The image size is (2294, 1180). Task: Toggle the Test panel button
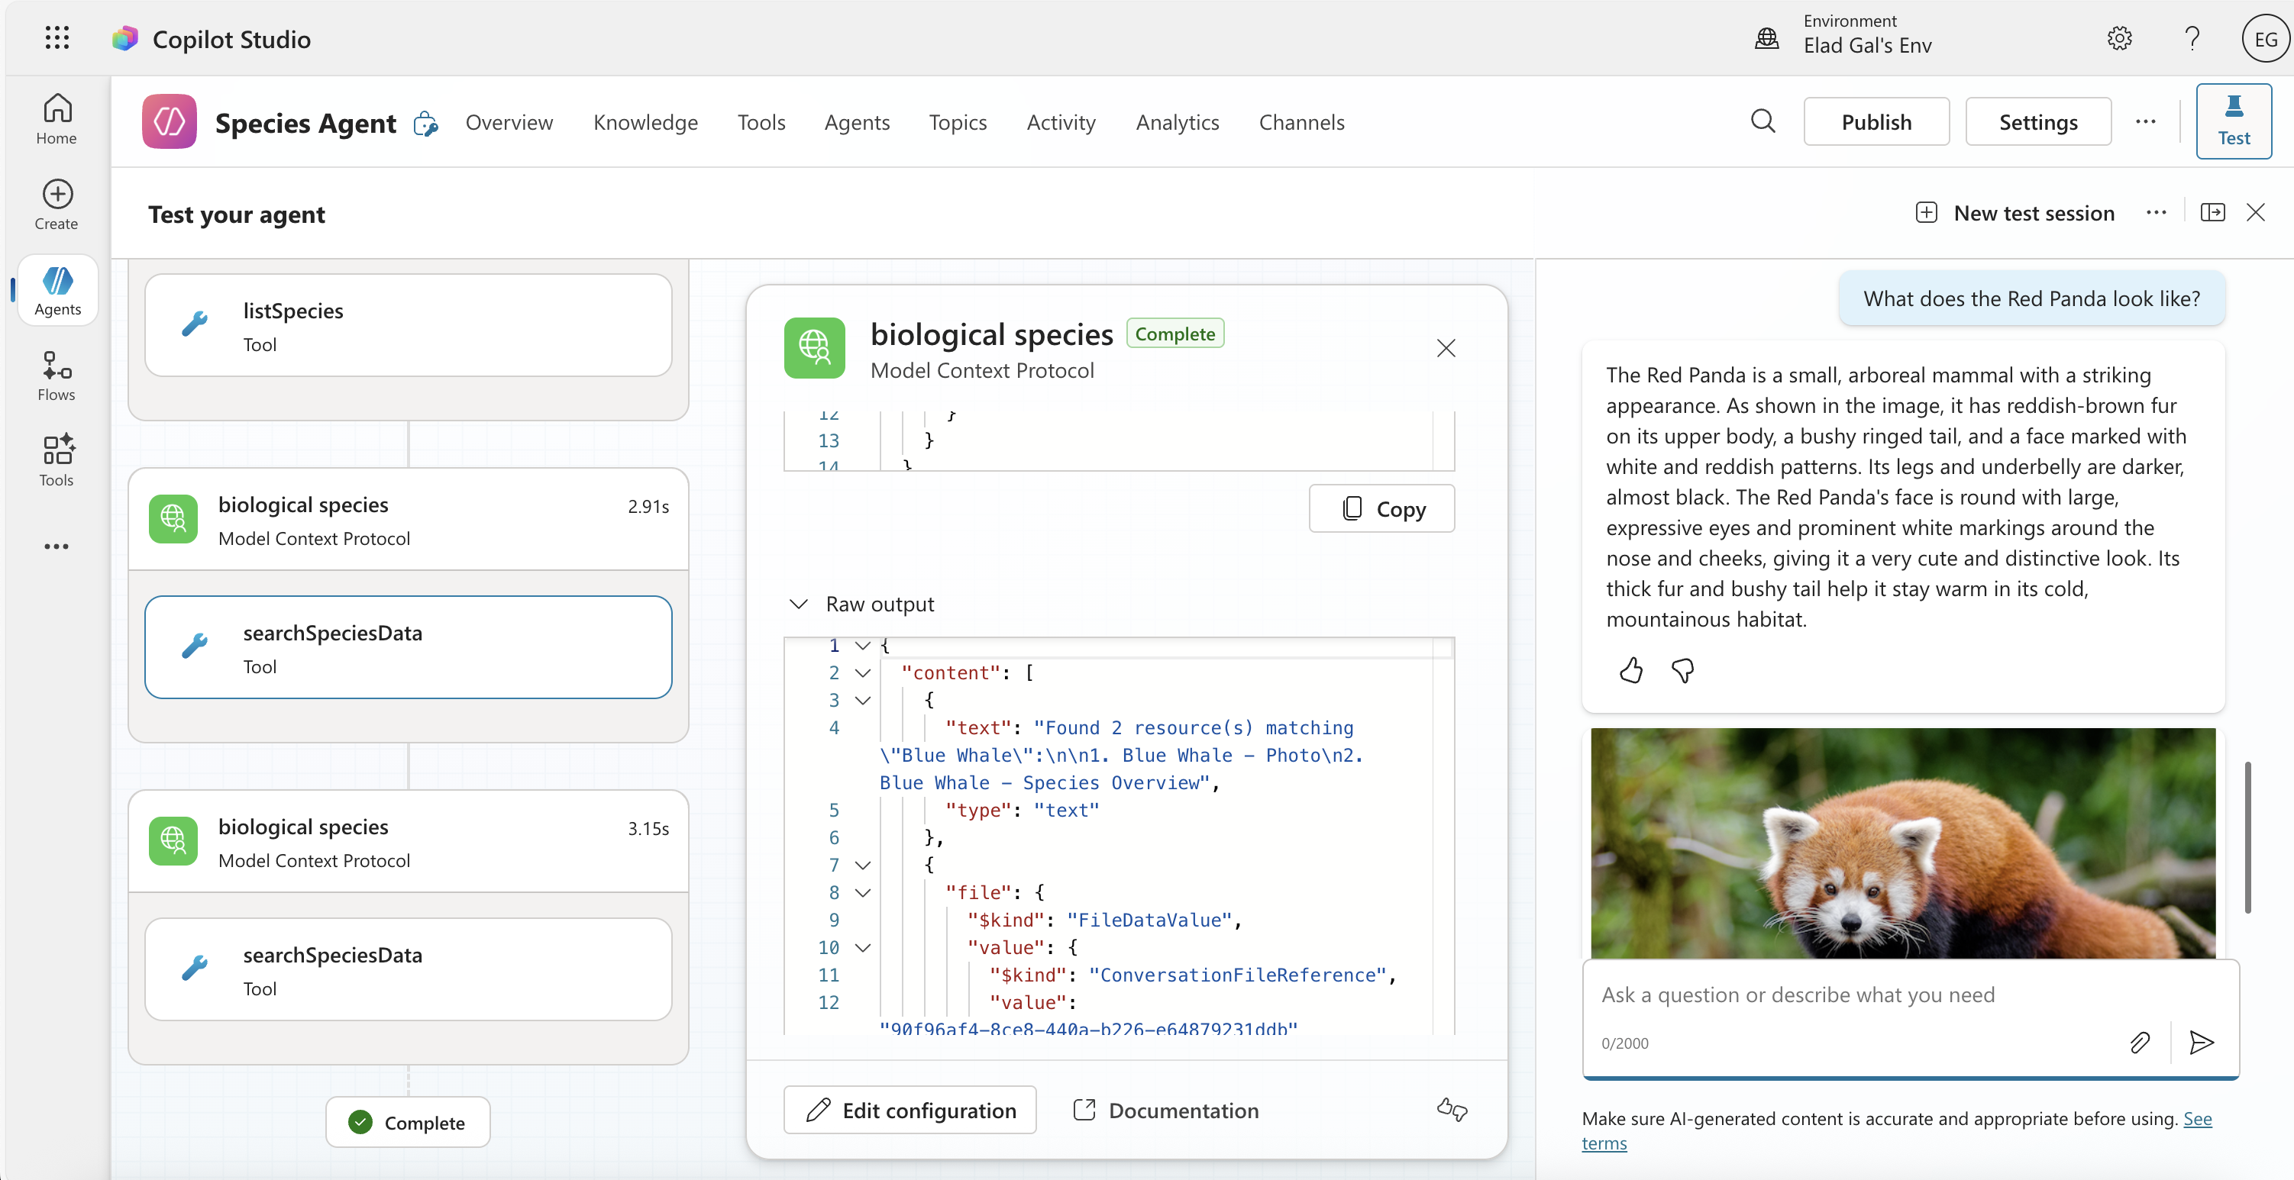(x=2233, y=121)
